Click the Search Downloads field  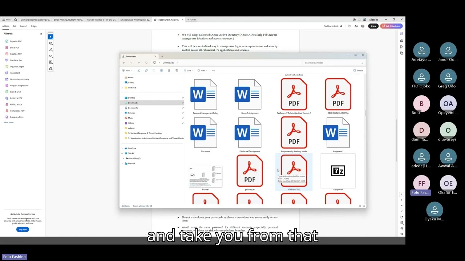[x=333, y=63]
